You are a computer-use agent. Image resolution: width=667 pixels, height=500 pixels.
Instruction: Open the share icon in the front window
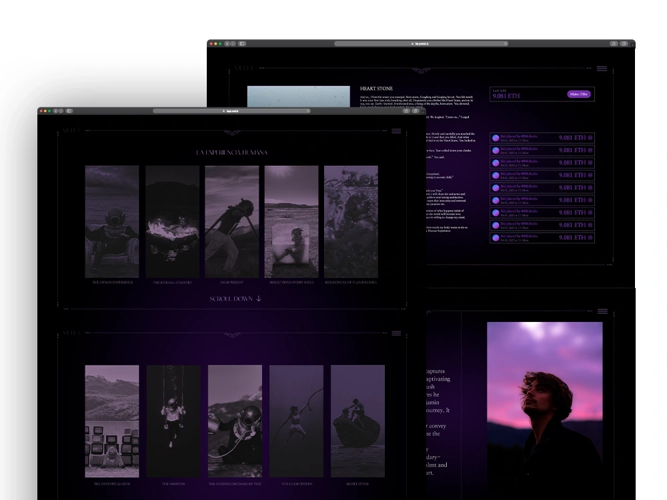(406, 111)
